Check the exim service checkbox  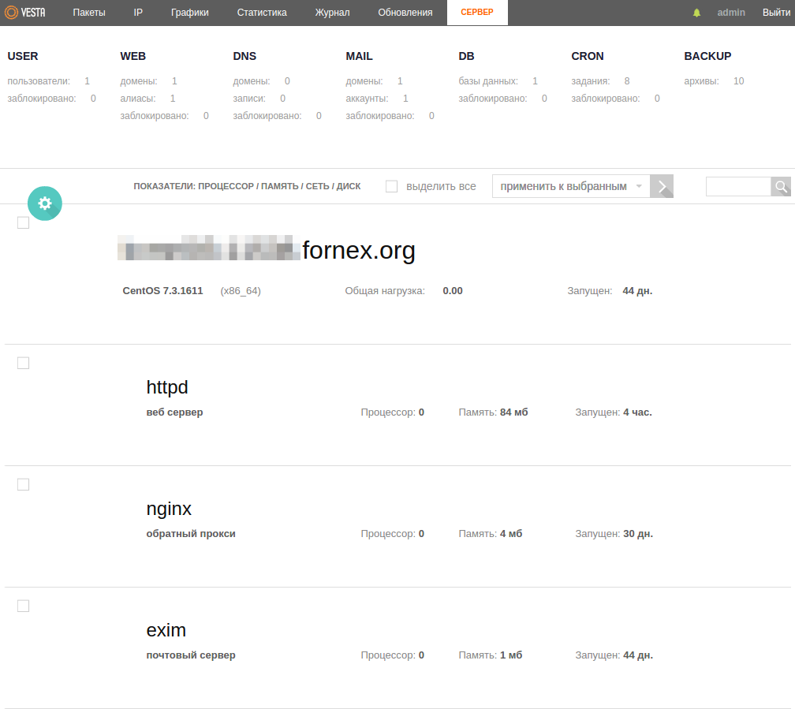[x=24, y=606]
